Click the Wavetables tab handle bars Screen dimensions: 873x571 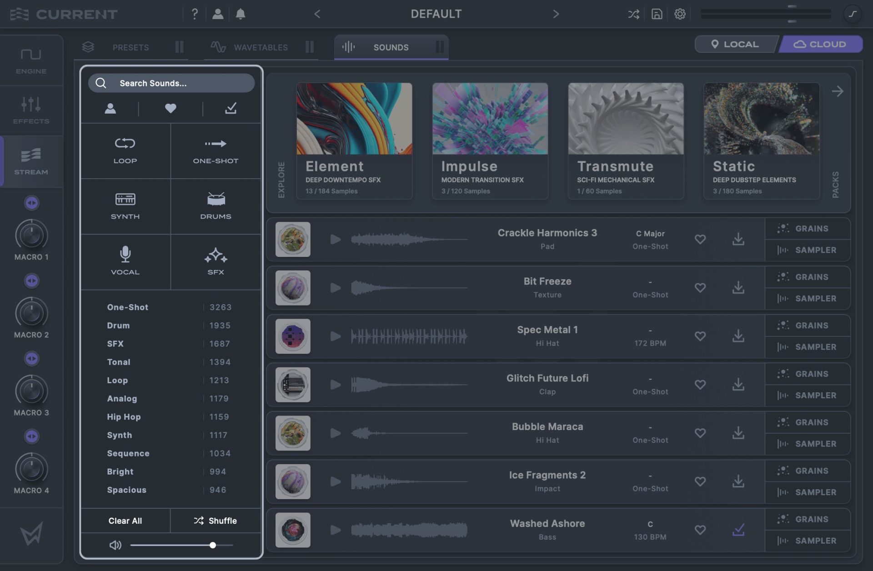click(310, 47)
